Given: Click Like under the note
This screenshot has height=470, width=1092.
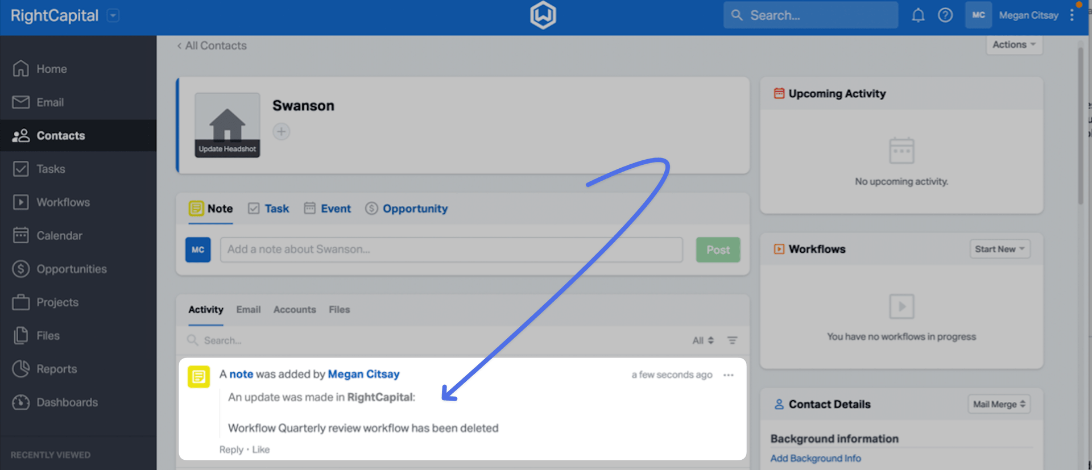Looking at the screenshot, I should pos(260,450).
